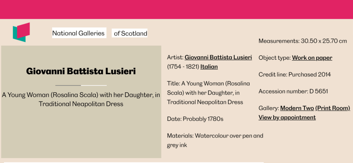The image size is (353, 163).
Task: Follow the Italian nationality link
Action: tap(209, 67)
